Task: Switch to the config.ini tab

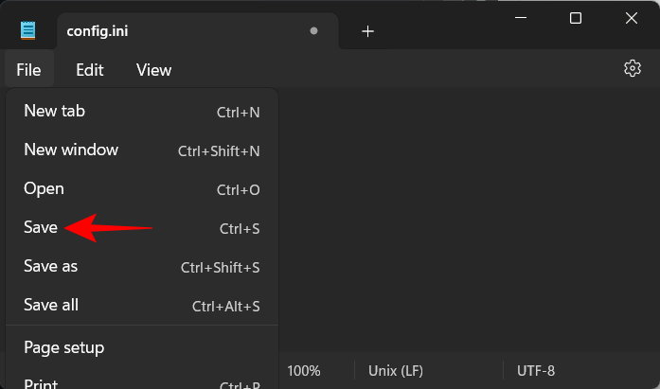Action: click(180, 31)
